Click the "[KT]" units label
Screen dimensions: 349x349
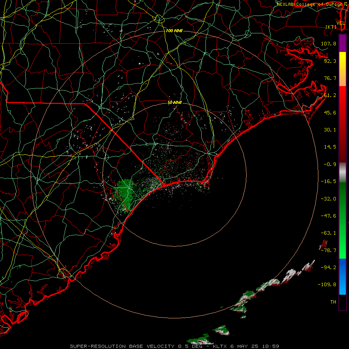coord(331,27)
